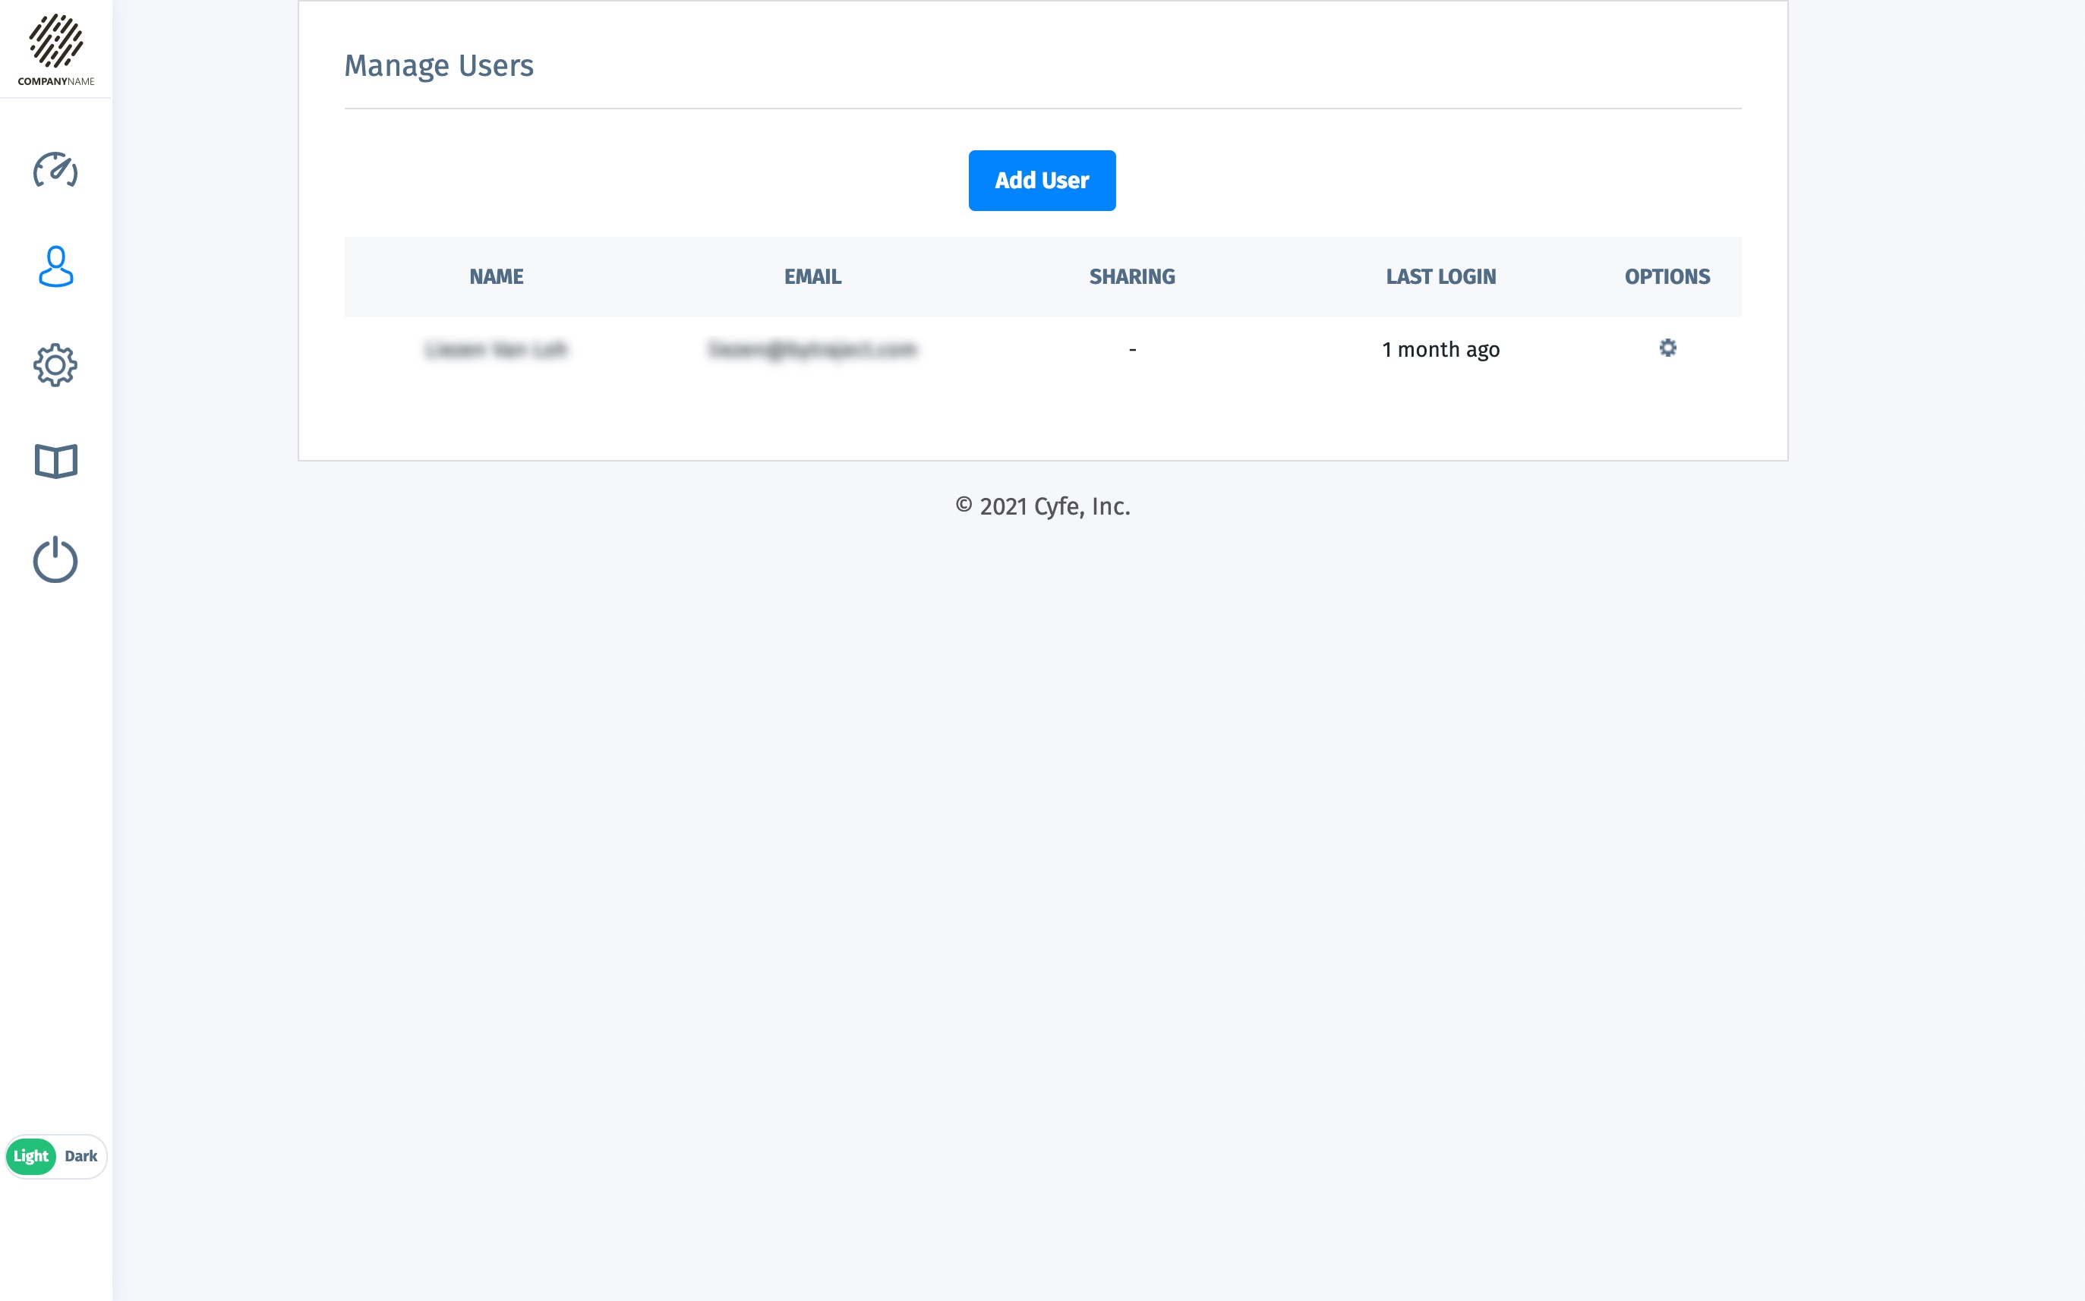Open the book documentation icon

[x=56, y=462]
